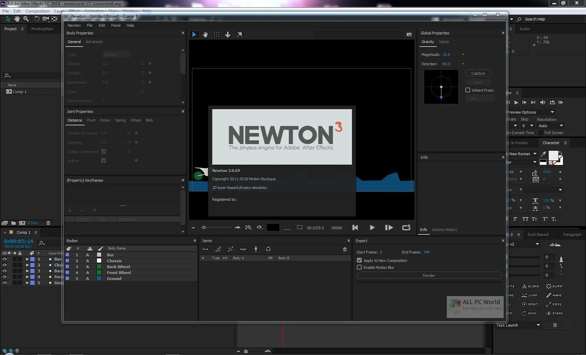
Task: Enable Inherit From checkbox in Gravity
Action: coord(468,90)
